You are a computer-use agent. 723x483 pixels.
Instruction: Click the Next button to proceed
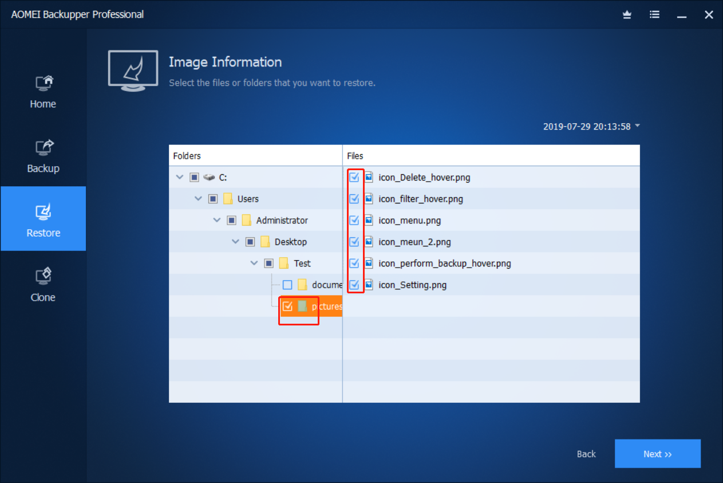click(x=657, y=453)
